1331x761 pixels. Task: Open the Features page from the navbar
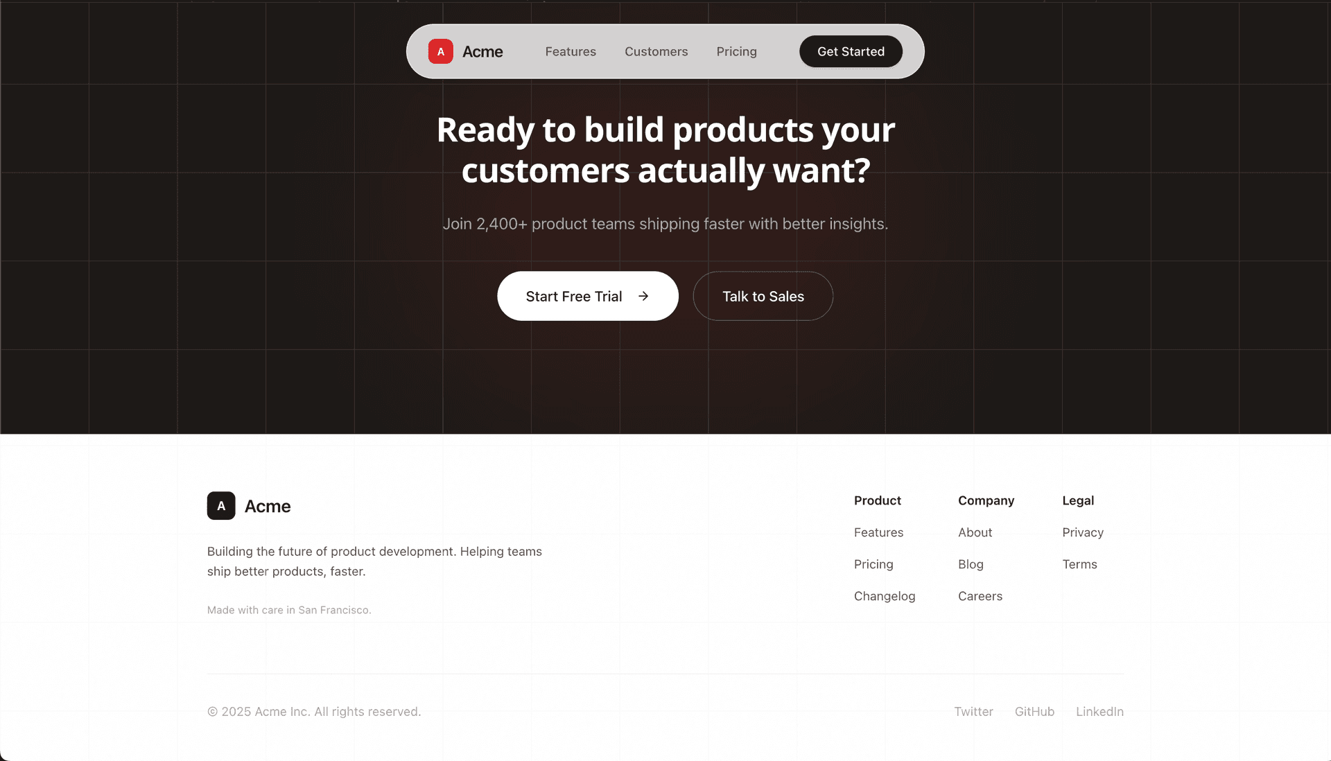point(570,51)
